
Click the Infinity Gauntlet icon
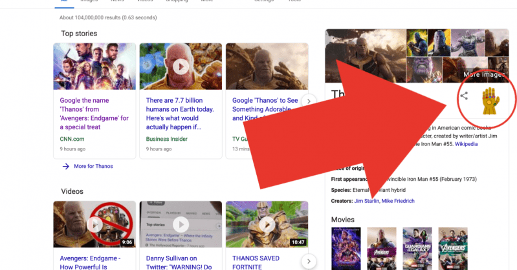pos(491,101)
